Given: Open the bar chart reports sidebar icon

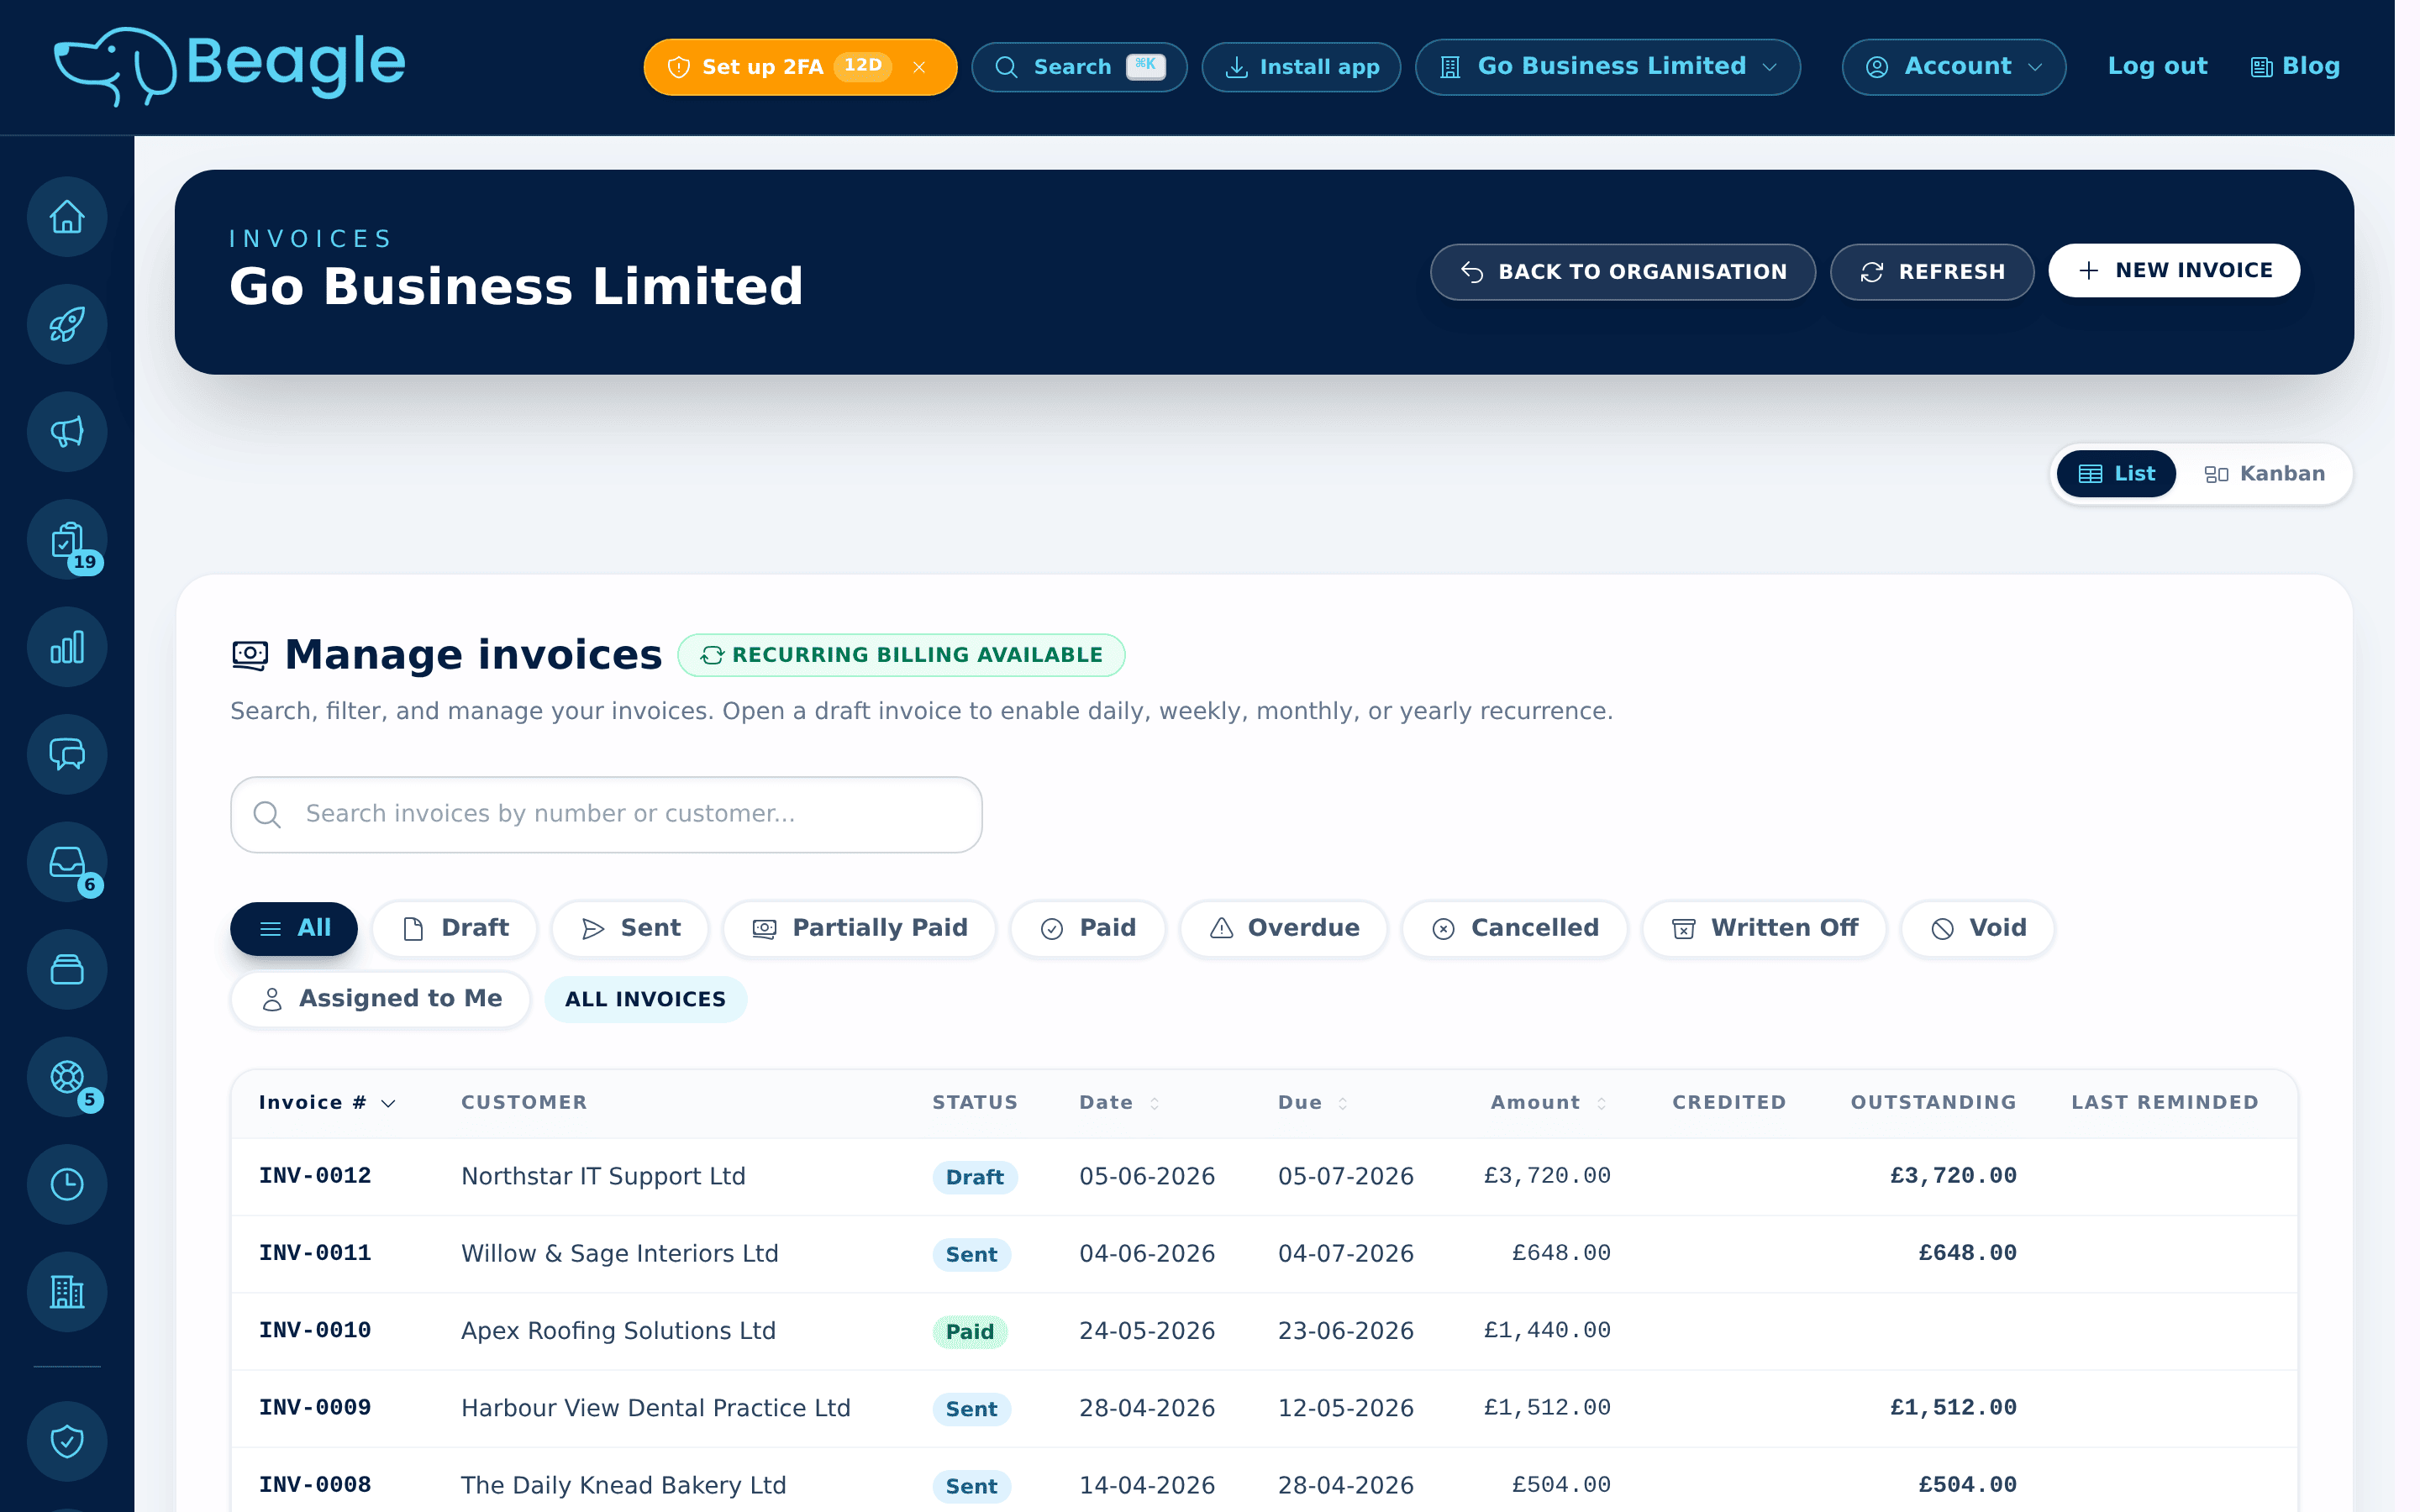Looking at the screenshot, I should point(67,646).
